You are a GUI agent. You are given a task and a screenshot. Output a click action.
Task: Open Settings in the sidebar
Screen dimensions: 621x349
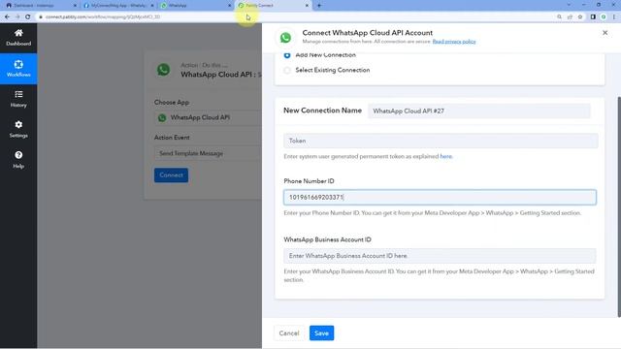point(18,129)
